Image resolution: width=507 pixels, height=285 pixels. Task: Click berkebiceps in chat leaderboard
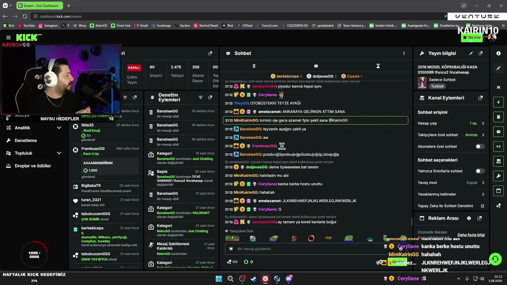pos(286,76)
